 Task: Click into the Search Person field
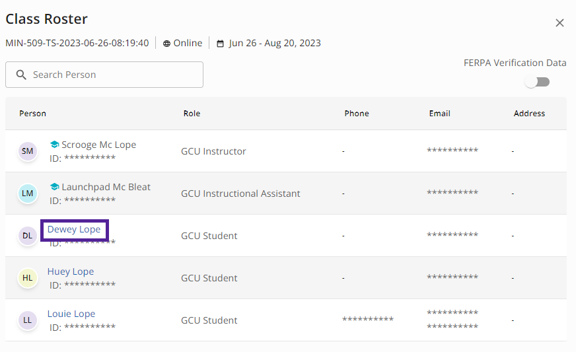(104, 75)
